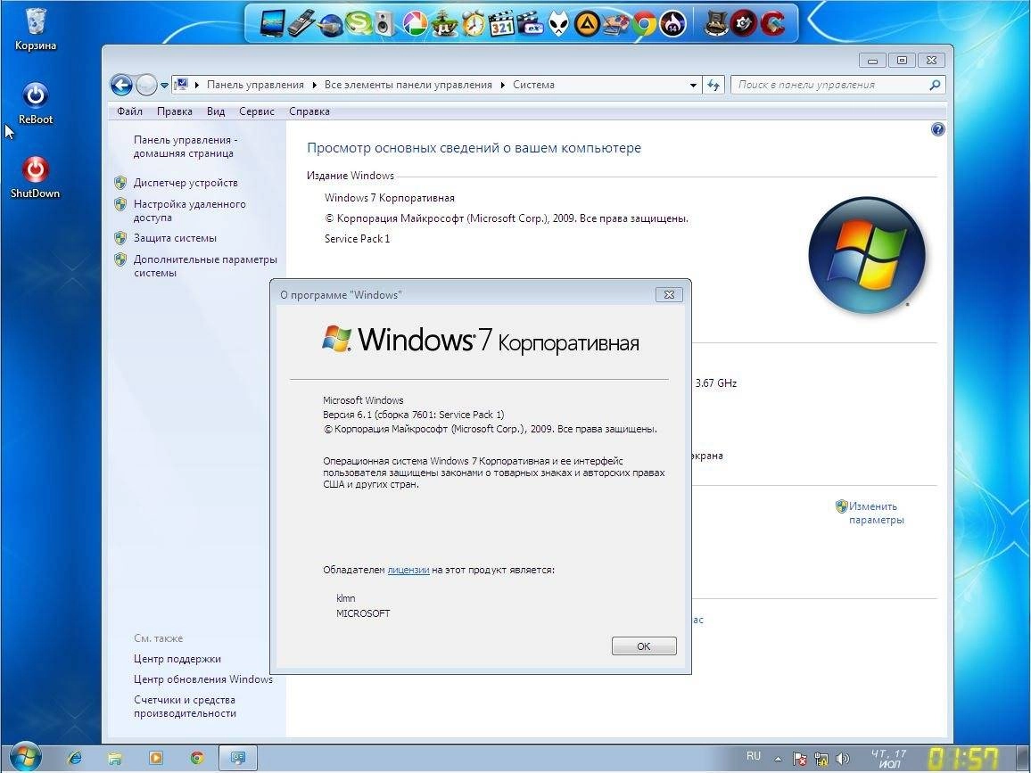
Task: Launch uTorrent from the top dock
Action: (444, 24)
